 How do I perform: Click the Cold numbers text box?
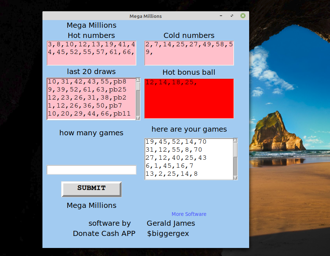coord(189,53)
